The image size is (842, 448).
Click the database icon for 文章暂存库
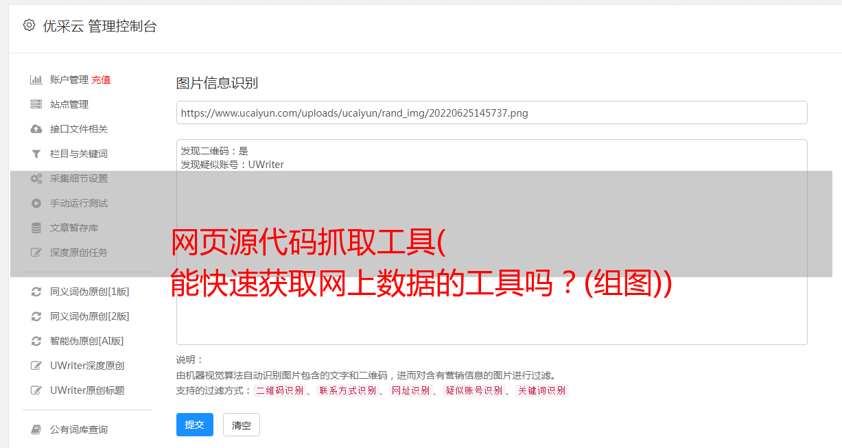[x=36, y=228]
